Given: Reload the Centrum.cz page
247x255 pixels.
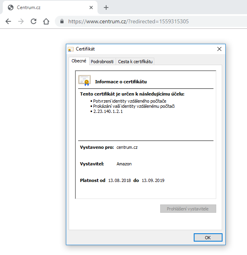Looking at the screenshot, I should (x=34, y=21).
